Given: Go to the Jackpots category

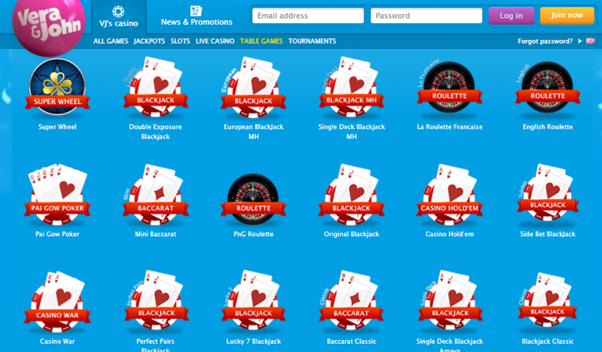Looking at the screenshot, I should coord(150,41).
